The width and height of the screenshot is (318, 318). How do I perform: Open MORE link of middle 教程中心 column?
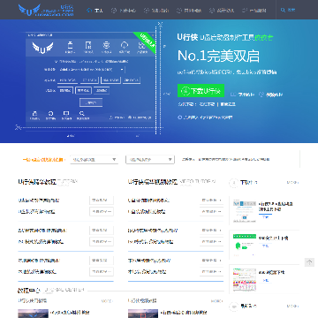[x=217, y=301]
